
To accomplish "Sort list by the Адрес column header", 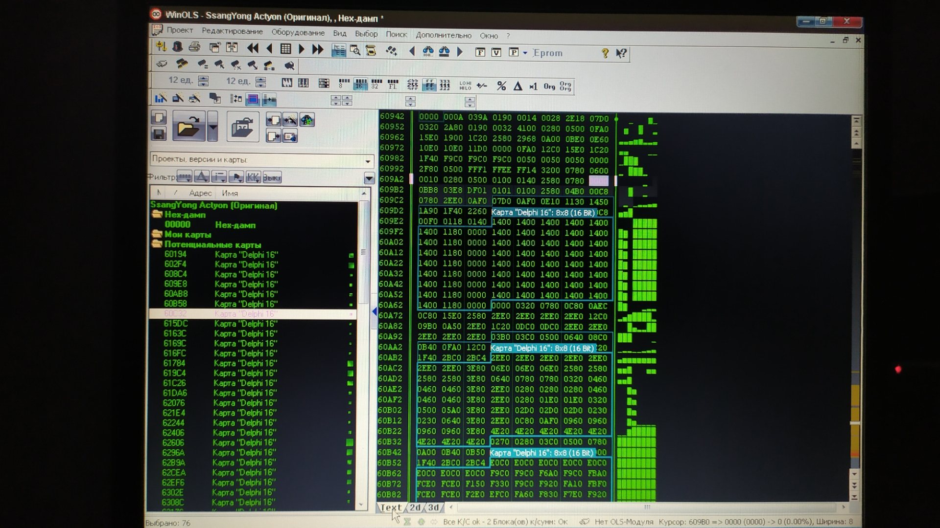I will (x=200, y=193).
